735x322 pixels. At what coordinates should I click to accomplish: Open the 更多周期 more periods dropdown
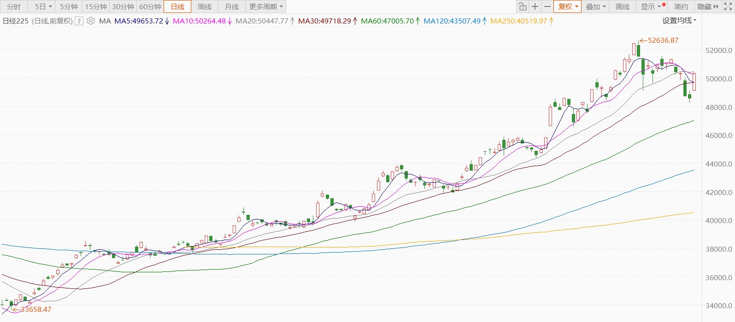(x=266, y=6)
